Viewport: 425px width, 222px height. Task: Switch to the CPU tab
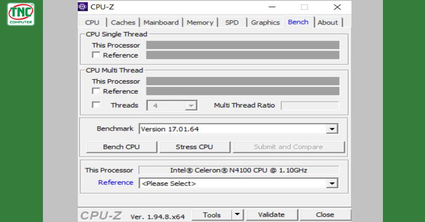(x=92, y=22)
